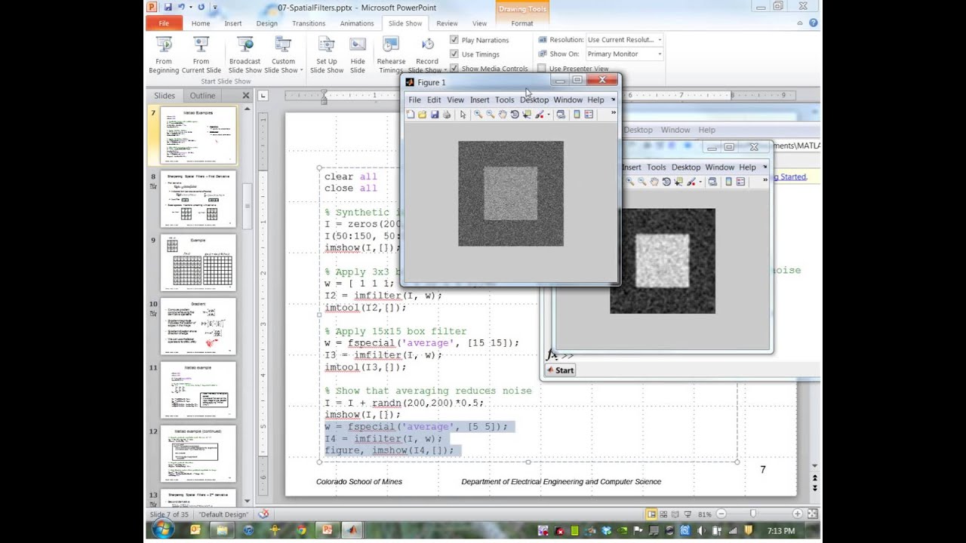Viewport: 966px width, 543px height.
Task: Click Link Plot icon in Figure 1
Action: coord(561,115)
